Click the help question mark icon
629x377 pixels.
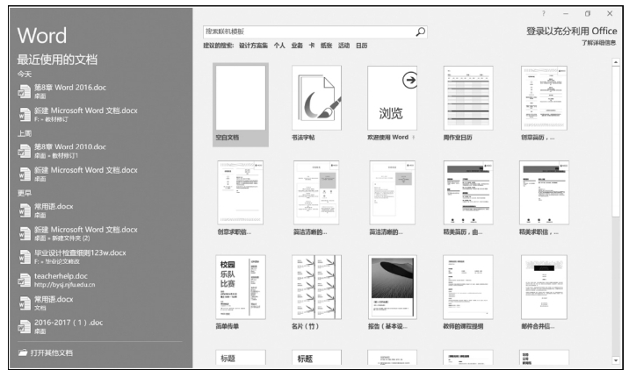point(544,14)
